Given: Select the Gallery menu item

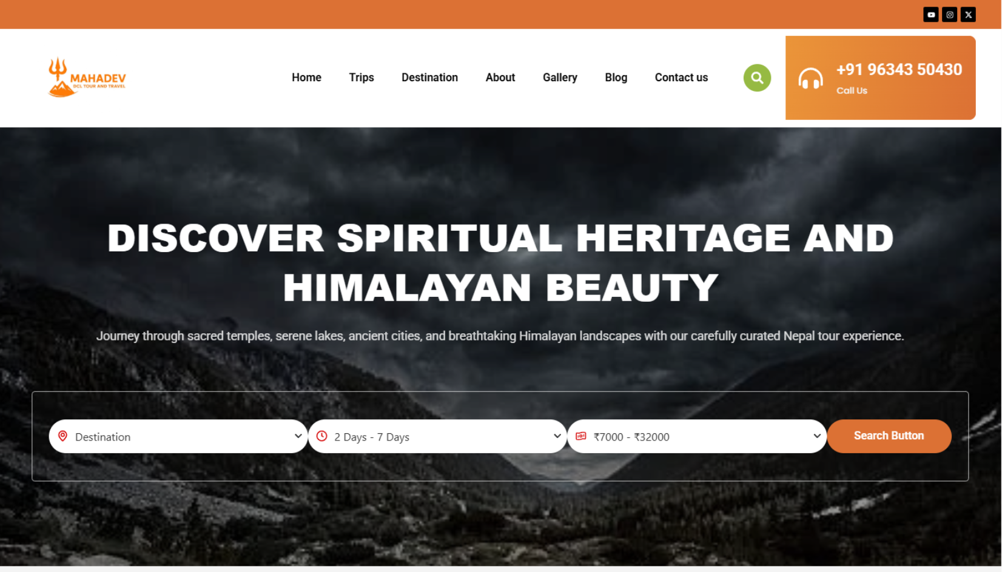Looking at the screenshot, I should click(560, 78).
